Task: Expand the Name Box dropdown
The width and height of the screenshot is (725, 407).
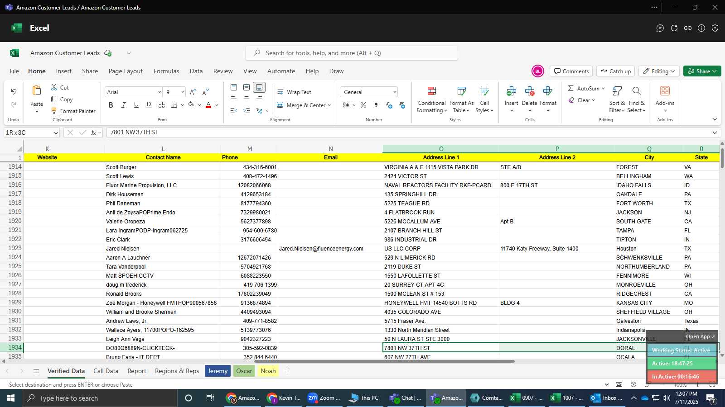Action: [x=56, y=133]
